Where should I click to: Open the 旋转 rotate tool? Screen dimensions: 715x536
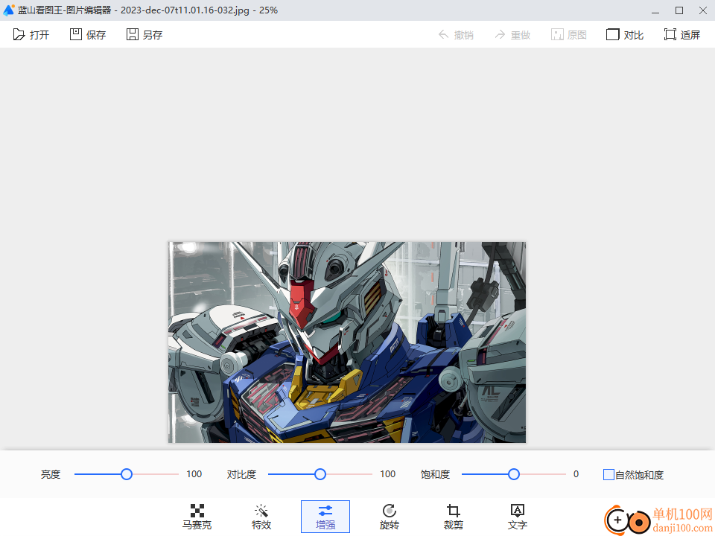[390, 517]
